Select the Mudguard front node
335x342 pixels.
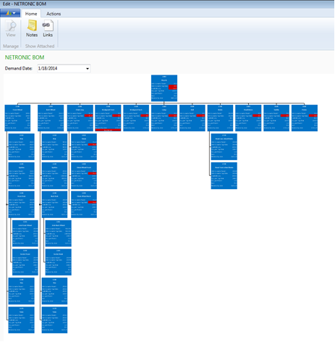tap(108, 117)
